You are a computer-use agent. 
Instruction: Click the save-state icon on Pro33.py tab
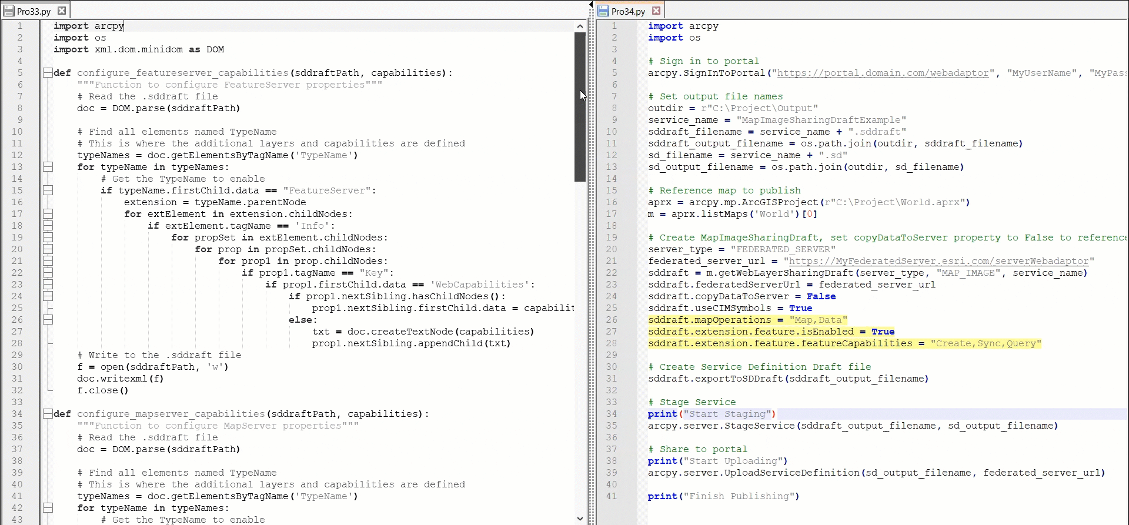pos(9,11)
